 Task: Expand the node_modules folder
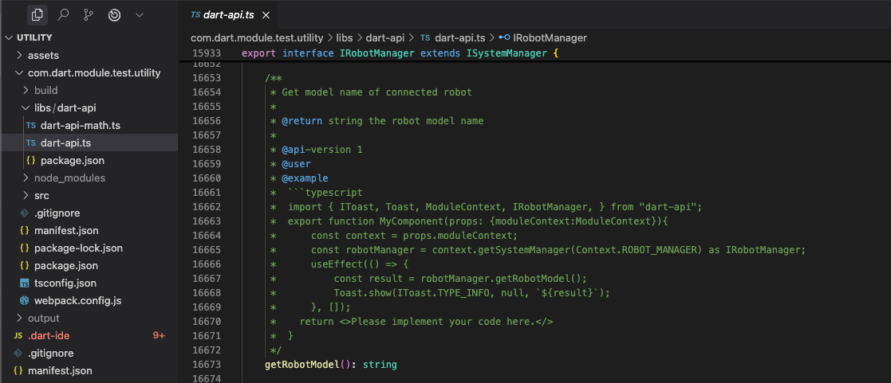[x=69, y=178]
